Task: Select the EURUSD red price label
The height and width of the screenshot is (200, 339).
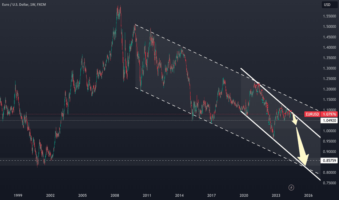Action: [x=312, y=114]
